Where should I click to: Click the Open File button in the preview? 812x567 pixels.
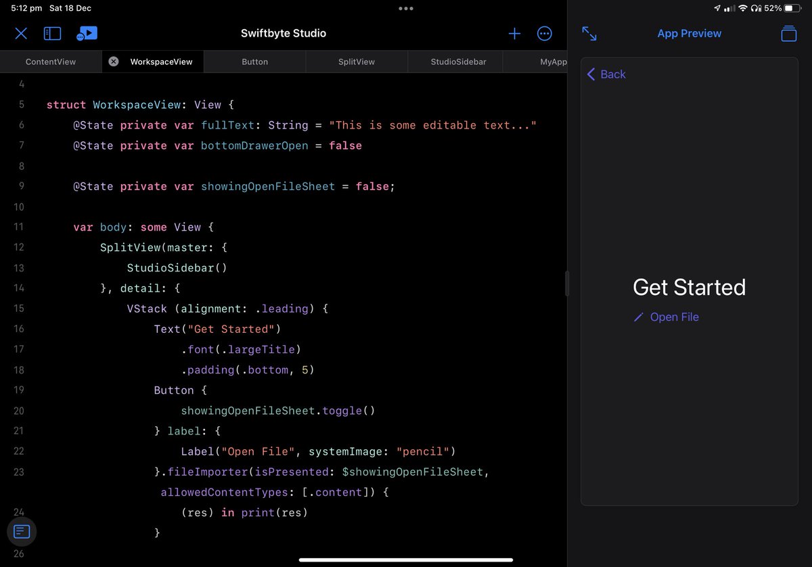click(674, 317)
